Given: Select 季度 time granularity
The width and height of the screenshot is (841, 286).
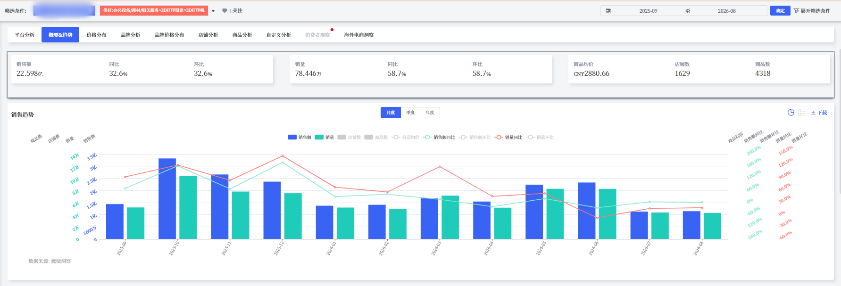Looking at the screenshot, I should (410, 113).
